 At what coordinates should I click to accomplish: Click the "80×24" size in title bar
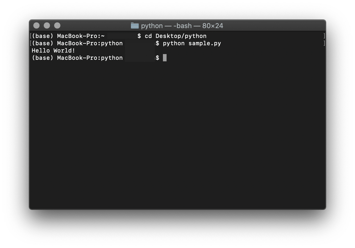click(x=213, y=26)
